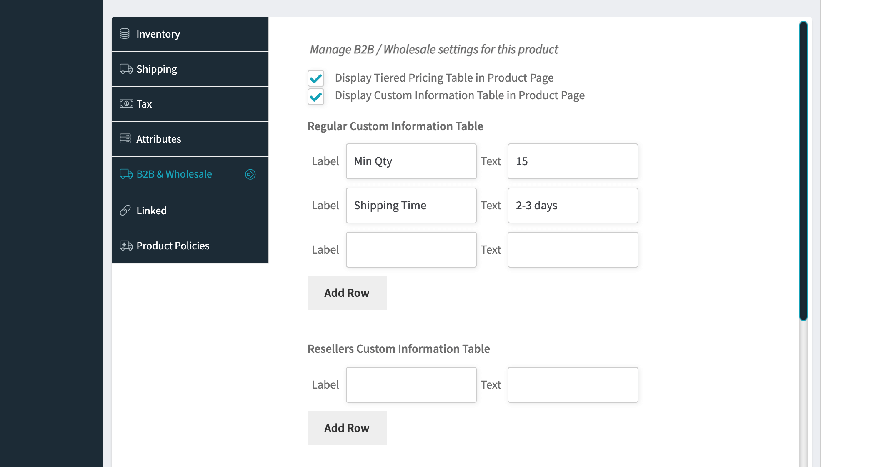Click the vertical scrollbar thumb
Viewport: 876px width, 467px height.
coord(803,171)
